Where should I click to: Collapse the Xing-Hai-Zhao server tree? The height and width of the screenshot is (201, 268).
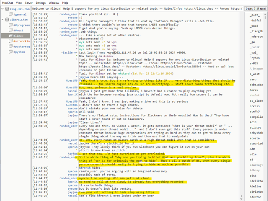pyautogui.click(x=3, y=8)
